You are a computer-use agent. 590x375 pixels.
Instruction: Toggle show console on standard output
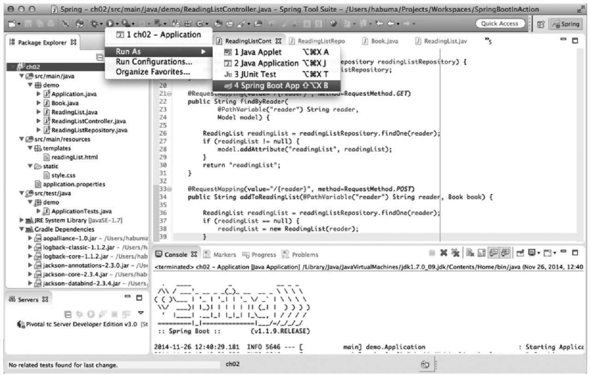tap(494, 253)
